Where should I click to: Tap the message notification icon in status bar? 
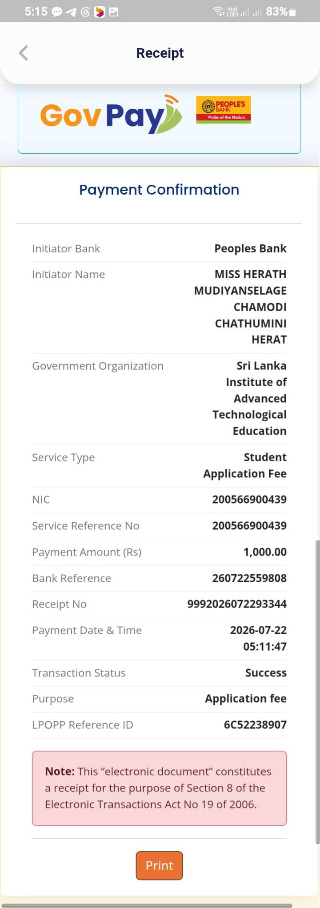57,12
